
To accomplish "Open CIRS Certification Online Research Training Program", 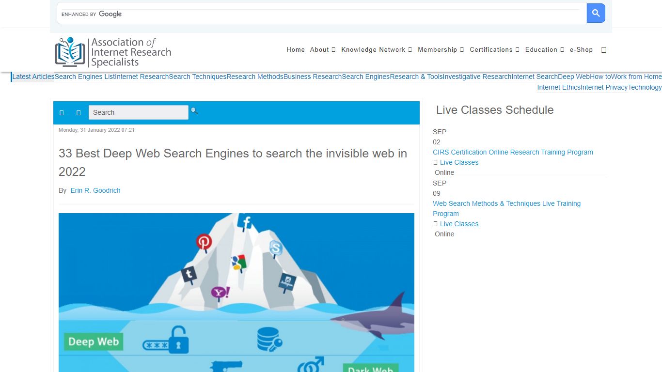I will (x=513, y=152).
